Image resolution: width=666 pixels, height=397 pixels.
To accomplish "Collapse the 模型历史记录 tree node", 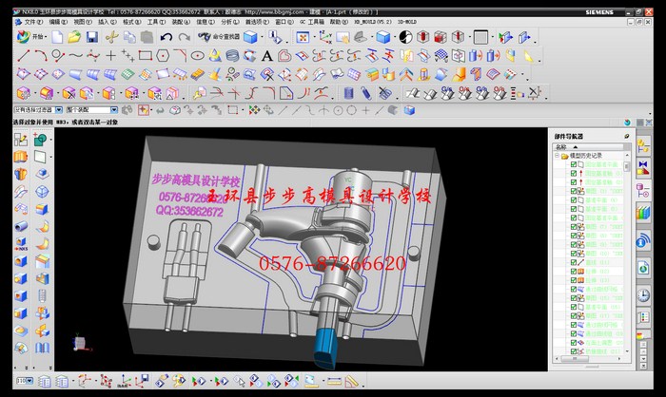I will coord(557,156).
